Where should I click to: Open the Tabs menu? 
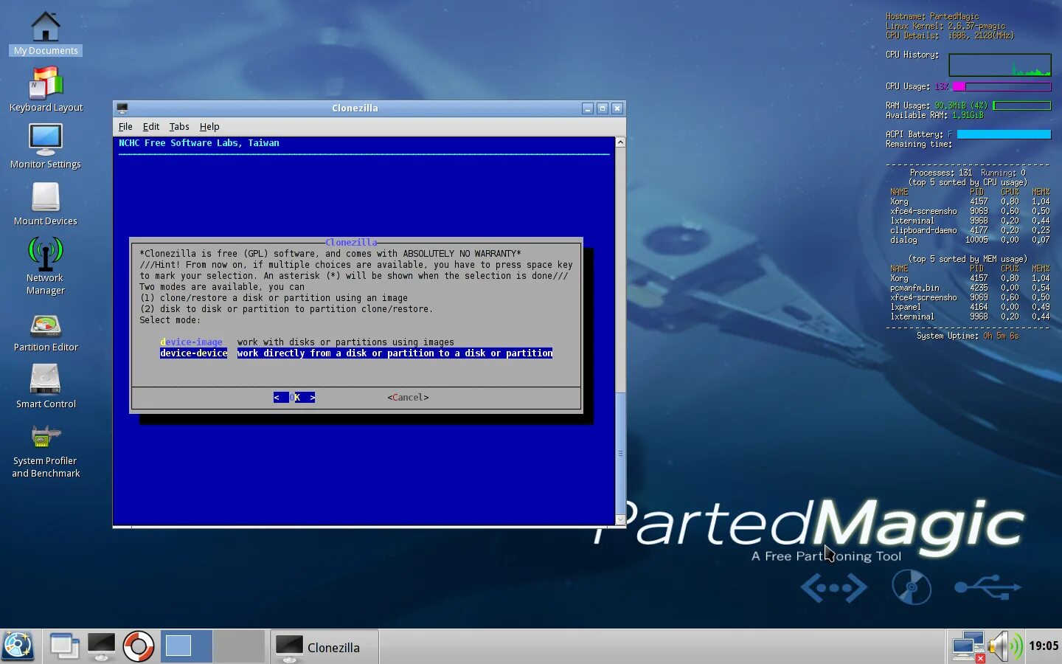[x=179, y=127]
